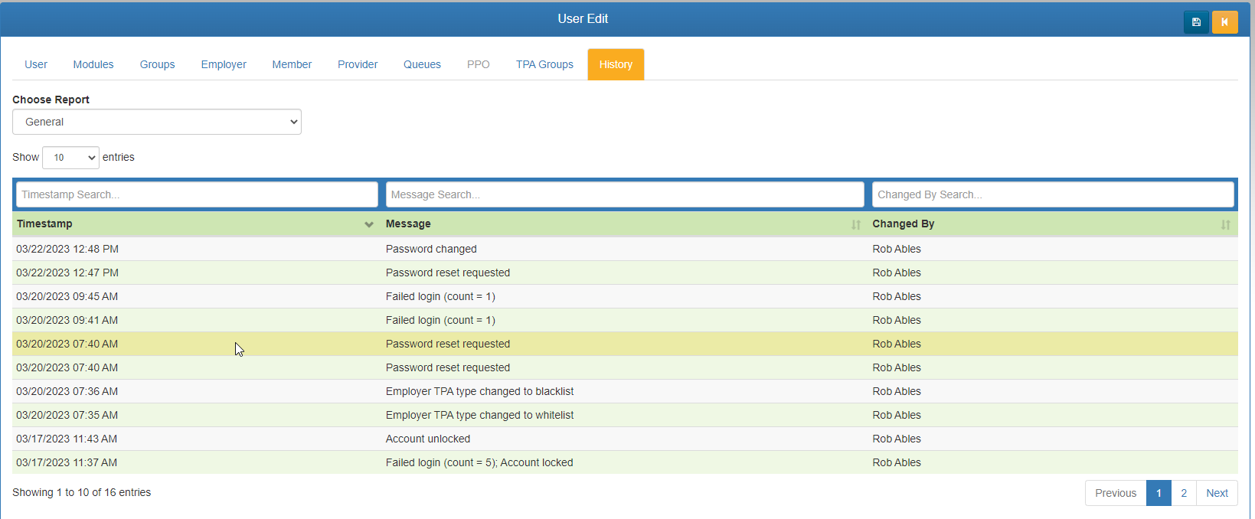Select the Queues tab
Screen dimensions: 1255x519
tap(422, 64)
